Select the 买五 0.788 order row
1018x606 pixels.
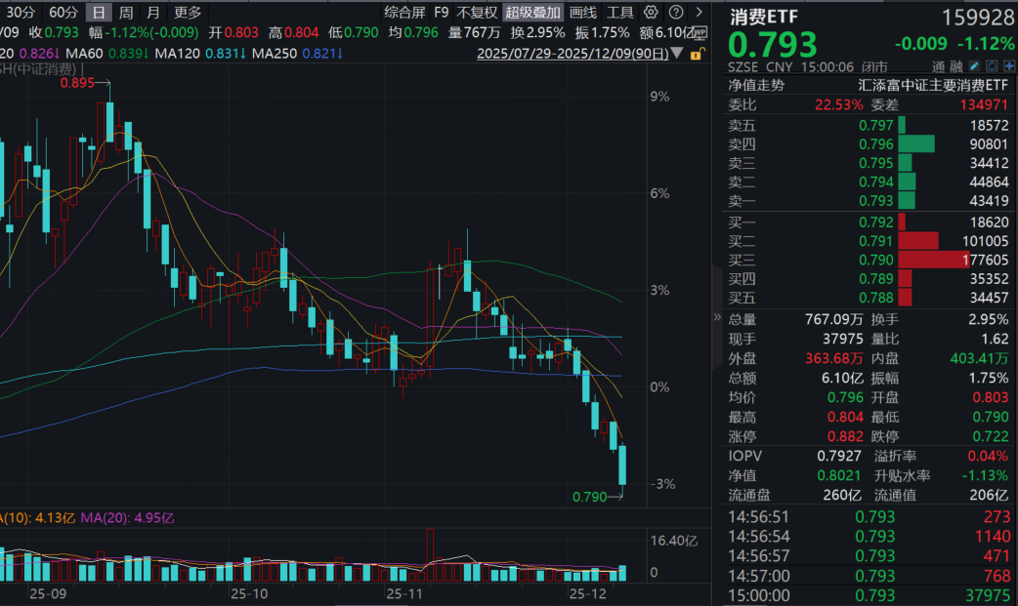(869, 298)
